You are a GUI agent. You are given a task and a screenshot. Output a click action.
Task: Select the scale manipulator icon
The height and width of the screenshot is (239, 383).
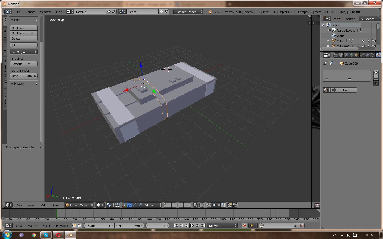point(140,205)
